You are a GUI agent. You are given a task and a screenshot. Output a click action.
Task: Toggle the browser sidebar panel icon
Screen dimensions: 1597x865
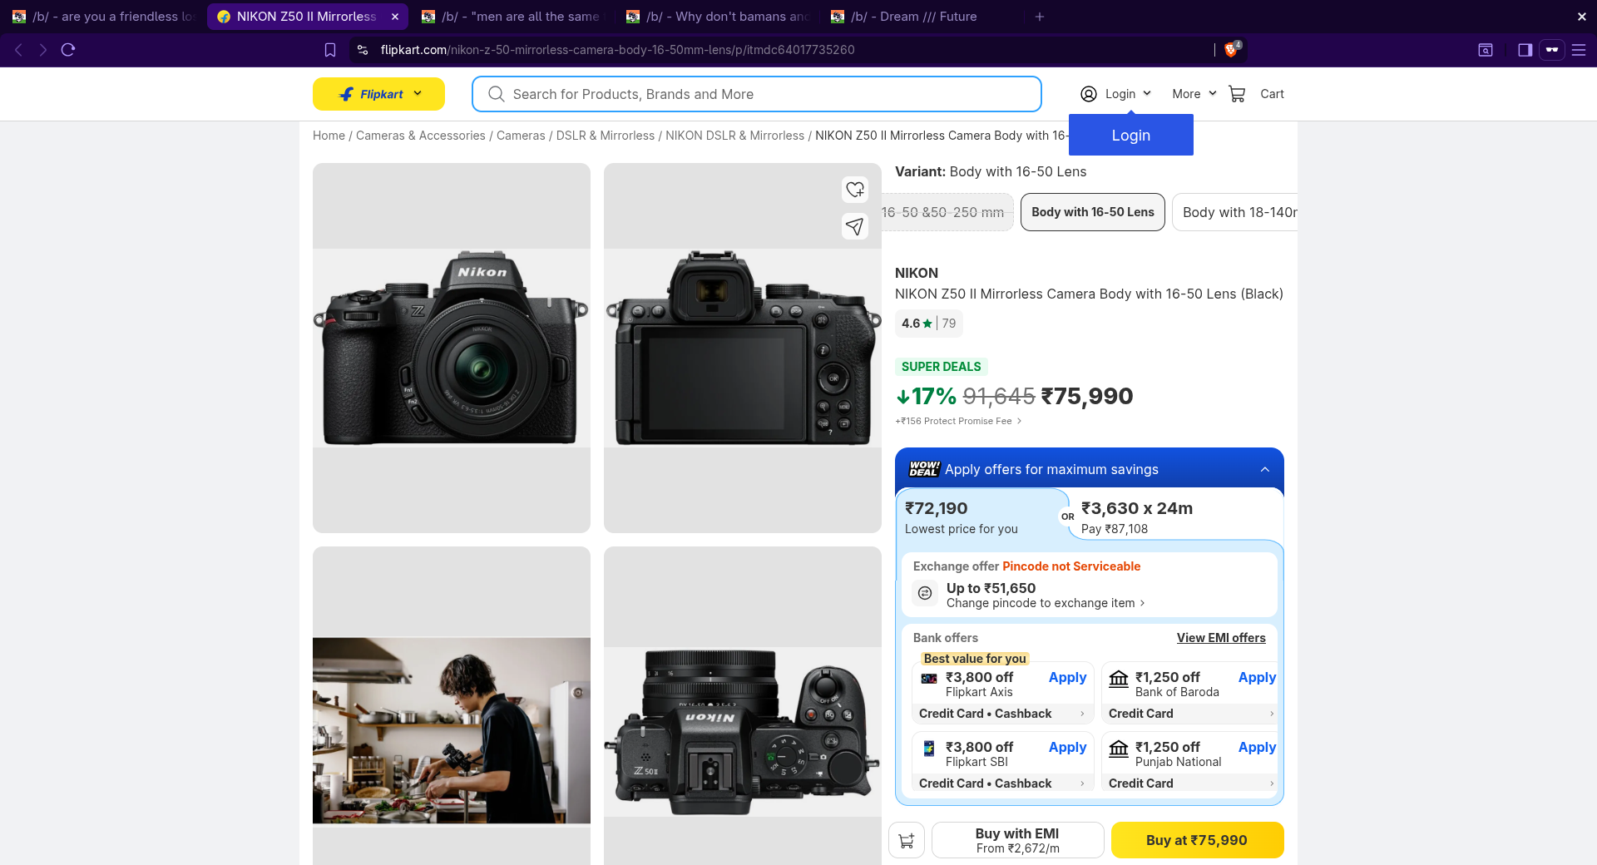point(1525,50)
